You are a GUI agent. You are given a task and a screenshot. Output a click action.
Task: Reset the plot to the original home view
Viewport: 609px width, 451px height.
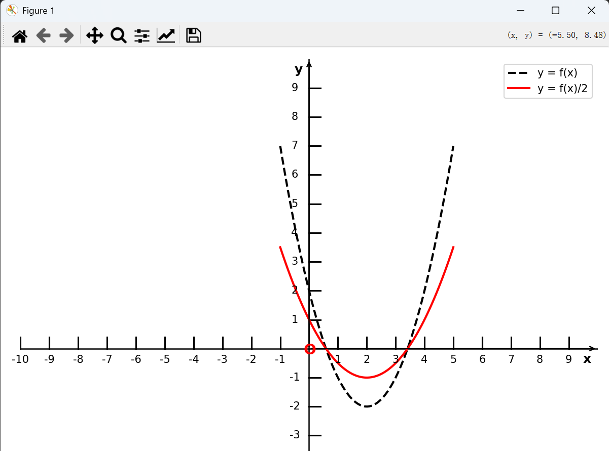(20, 36)
